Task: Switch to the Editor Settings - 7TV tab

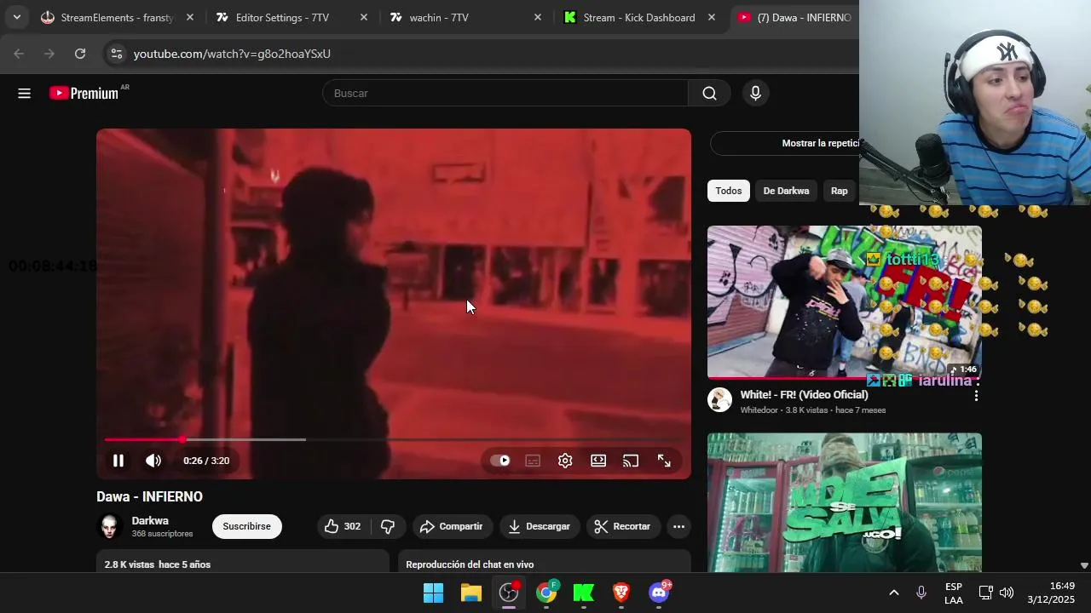Action: click(x=282, y=17)
